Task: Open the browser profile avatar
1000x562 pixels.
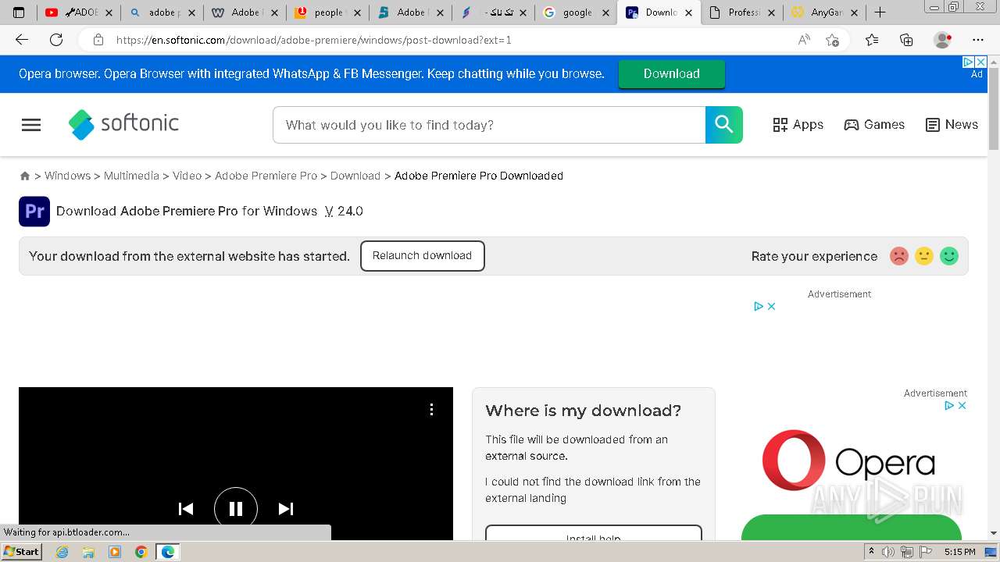Action: pyautogui.click(x=943, y=40)
